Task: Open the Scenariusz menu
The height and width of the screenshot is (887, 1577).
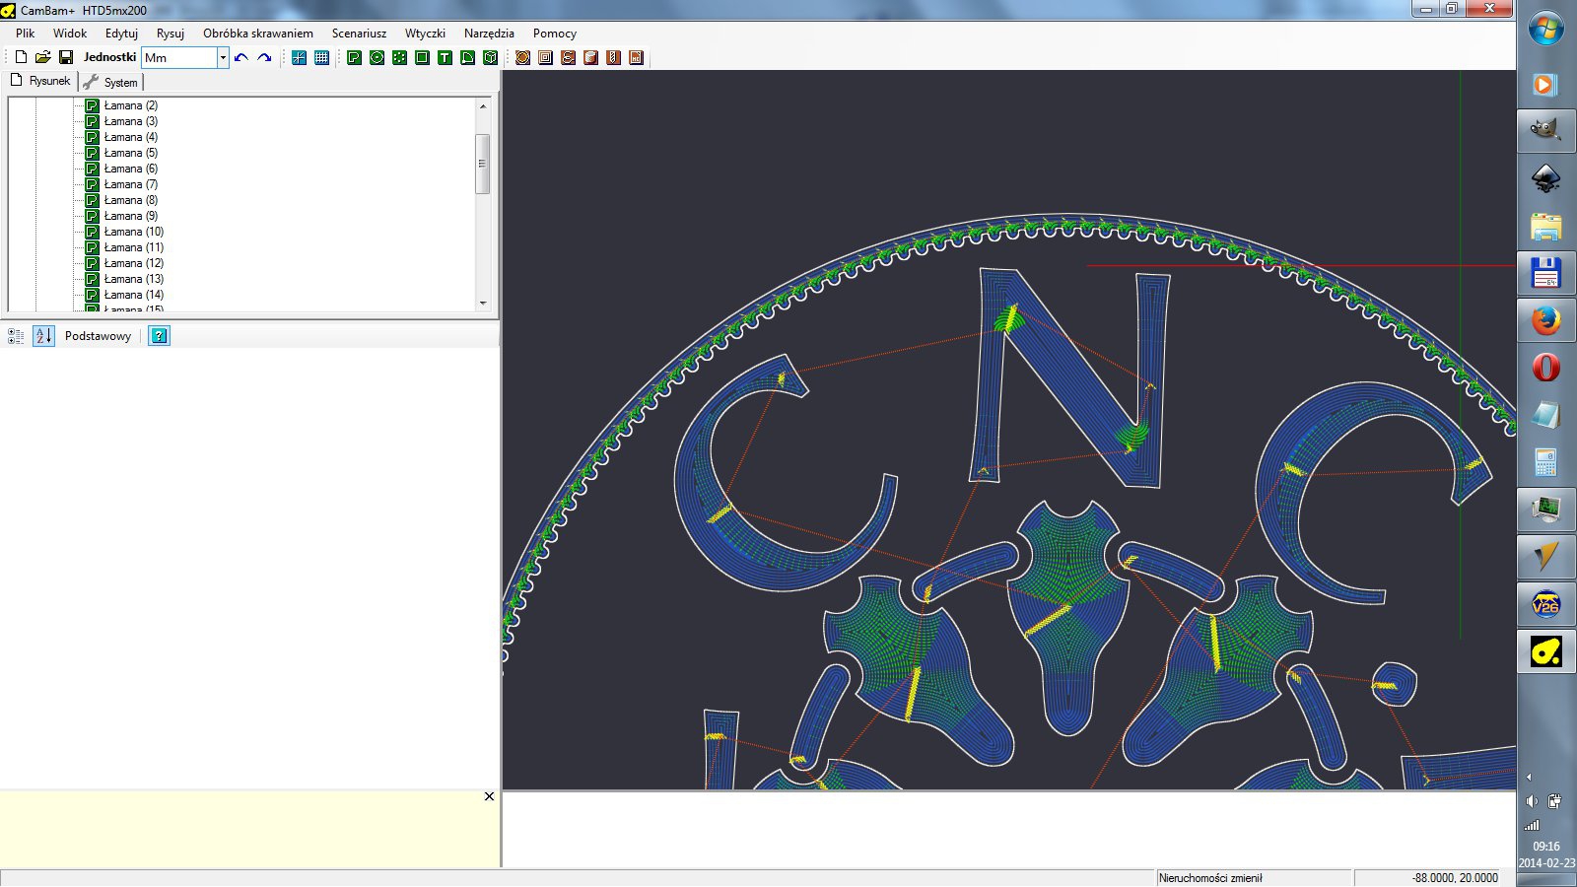Action: pos(359,33)
